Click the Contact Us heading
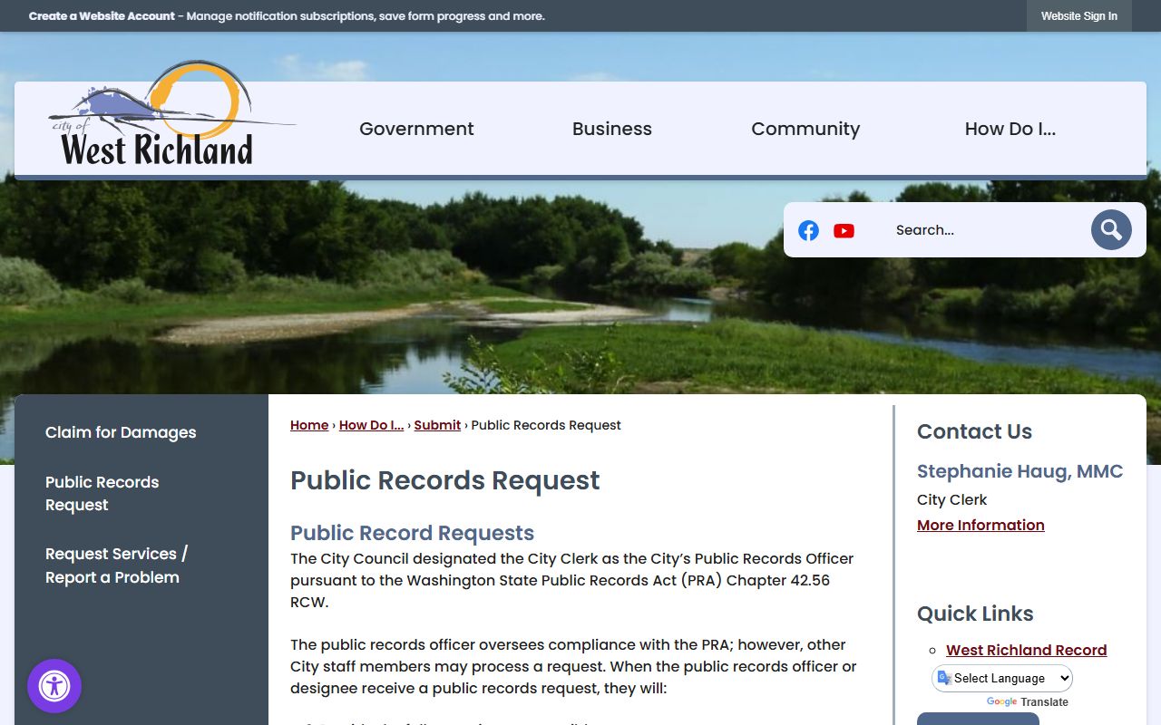 [x=974, y=431]
